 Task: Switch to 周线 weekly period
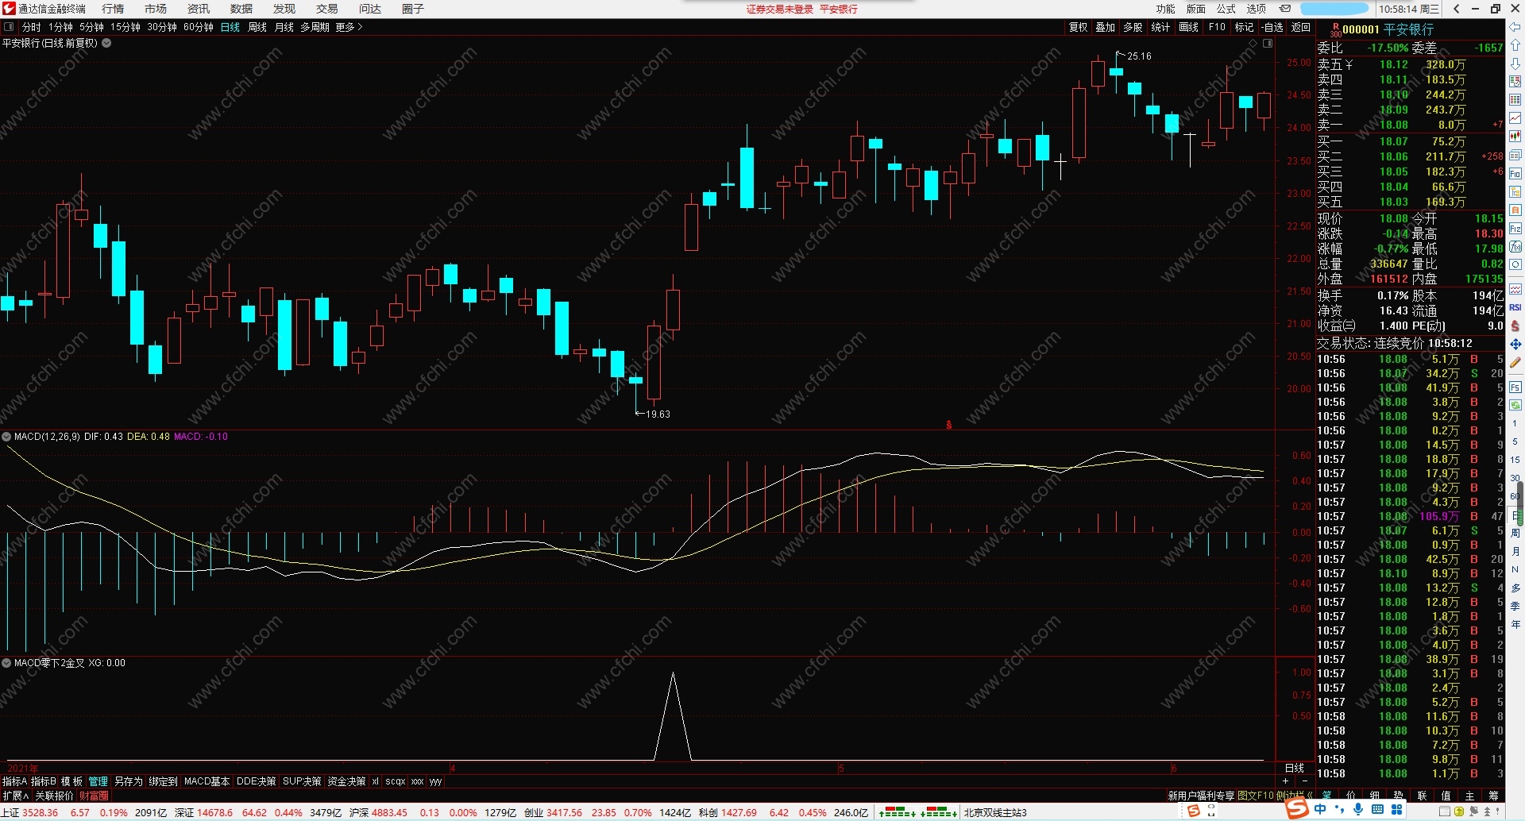(257, 27)
